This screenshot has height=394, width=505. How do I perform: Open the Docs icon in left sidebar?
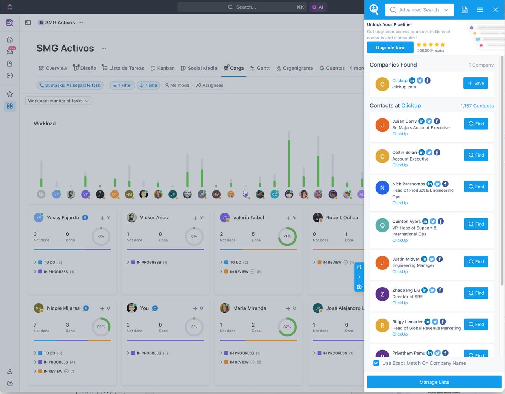click(10, 63)
